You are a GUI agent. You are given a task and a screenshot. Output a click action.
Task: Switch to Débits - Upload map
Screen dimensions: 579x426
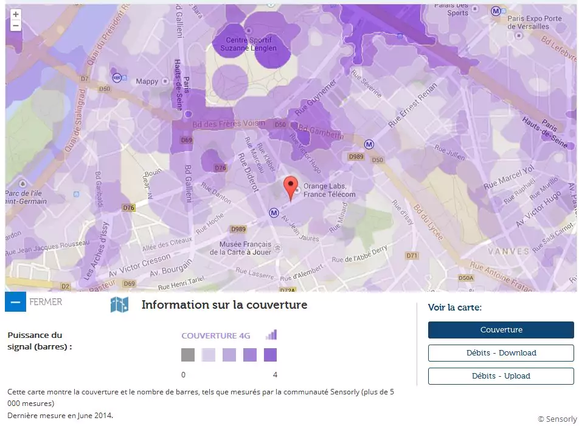(501, 376)
